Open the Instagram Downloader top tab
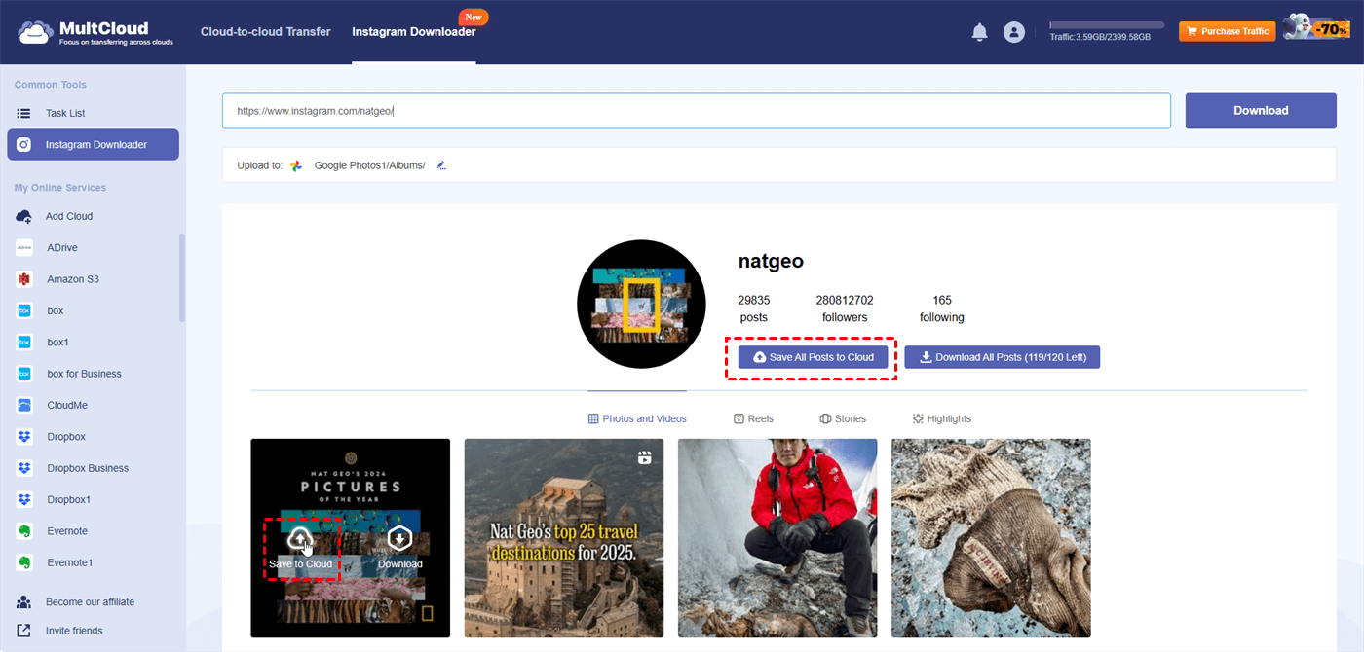This screenshot has height=652, width=1364. pos(414,32)
